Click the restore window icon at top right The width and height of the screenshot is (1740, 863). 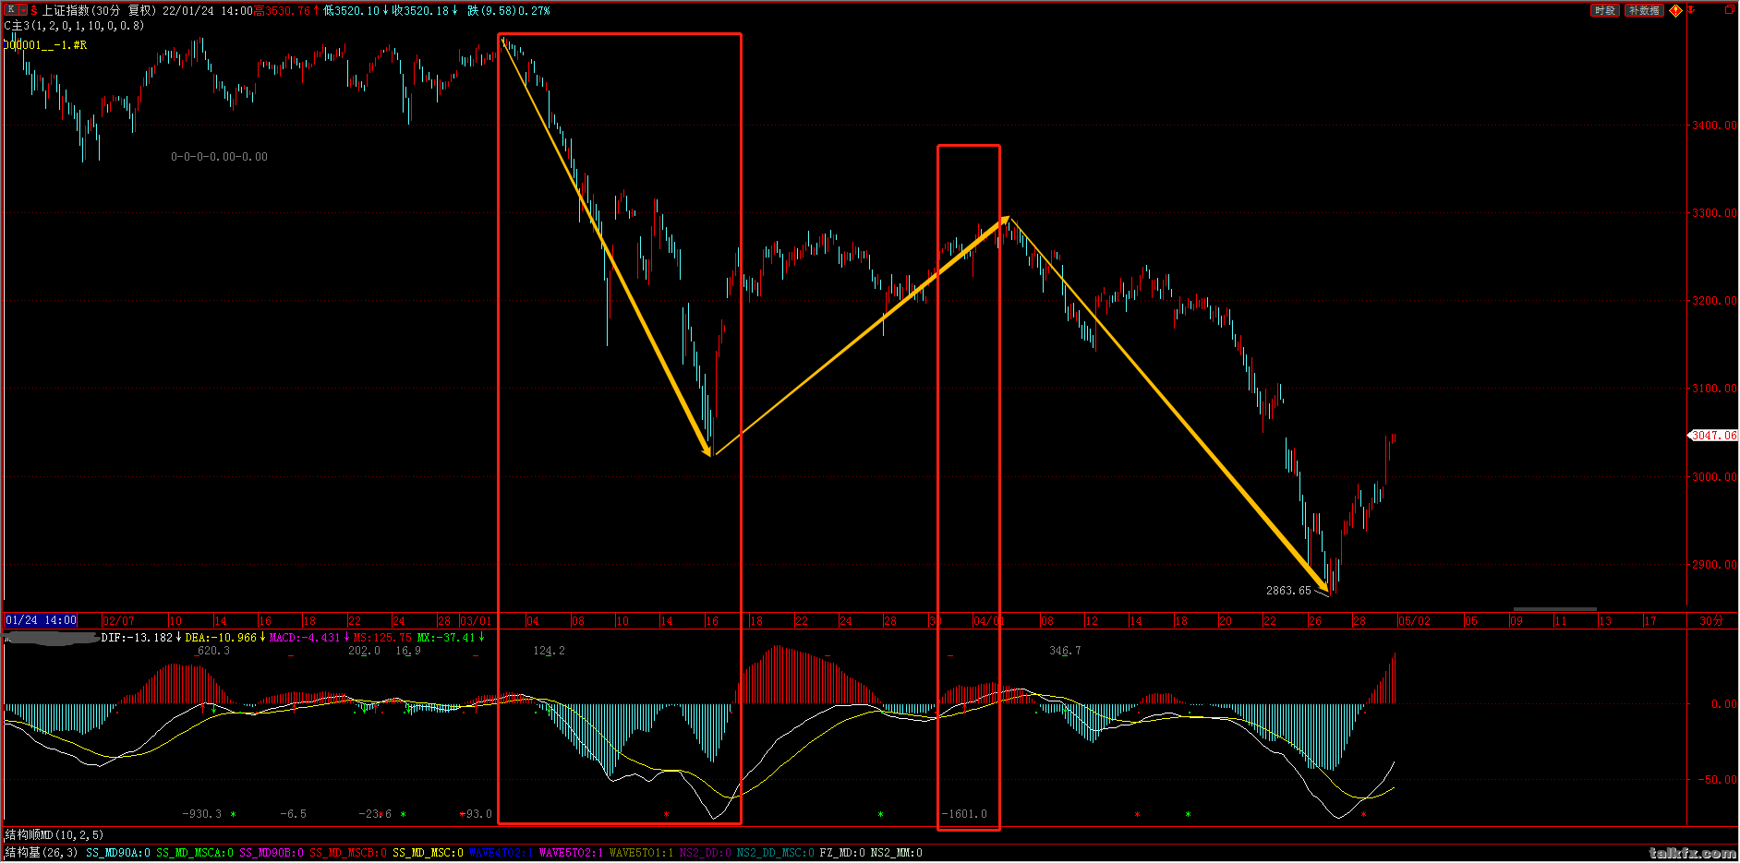click(x=1729, y=10)
